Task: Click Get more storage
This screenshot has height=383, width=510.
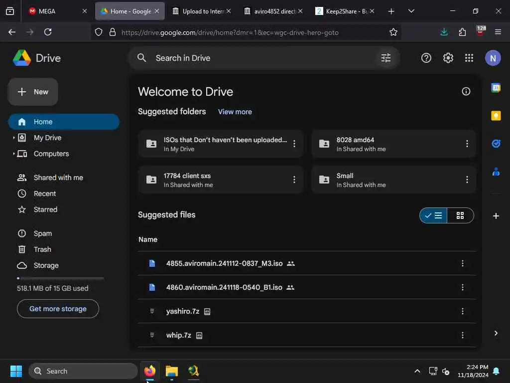Action: pyautogui.click(x=58, y=309)
